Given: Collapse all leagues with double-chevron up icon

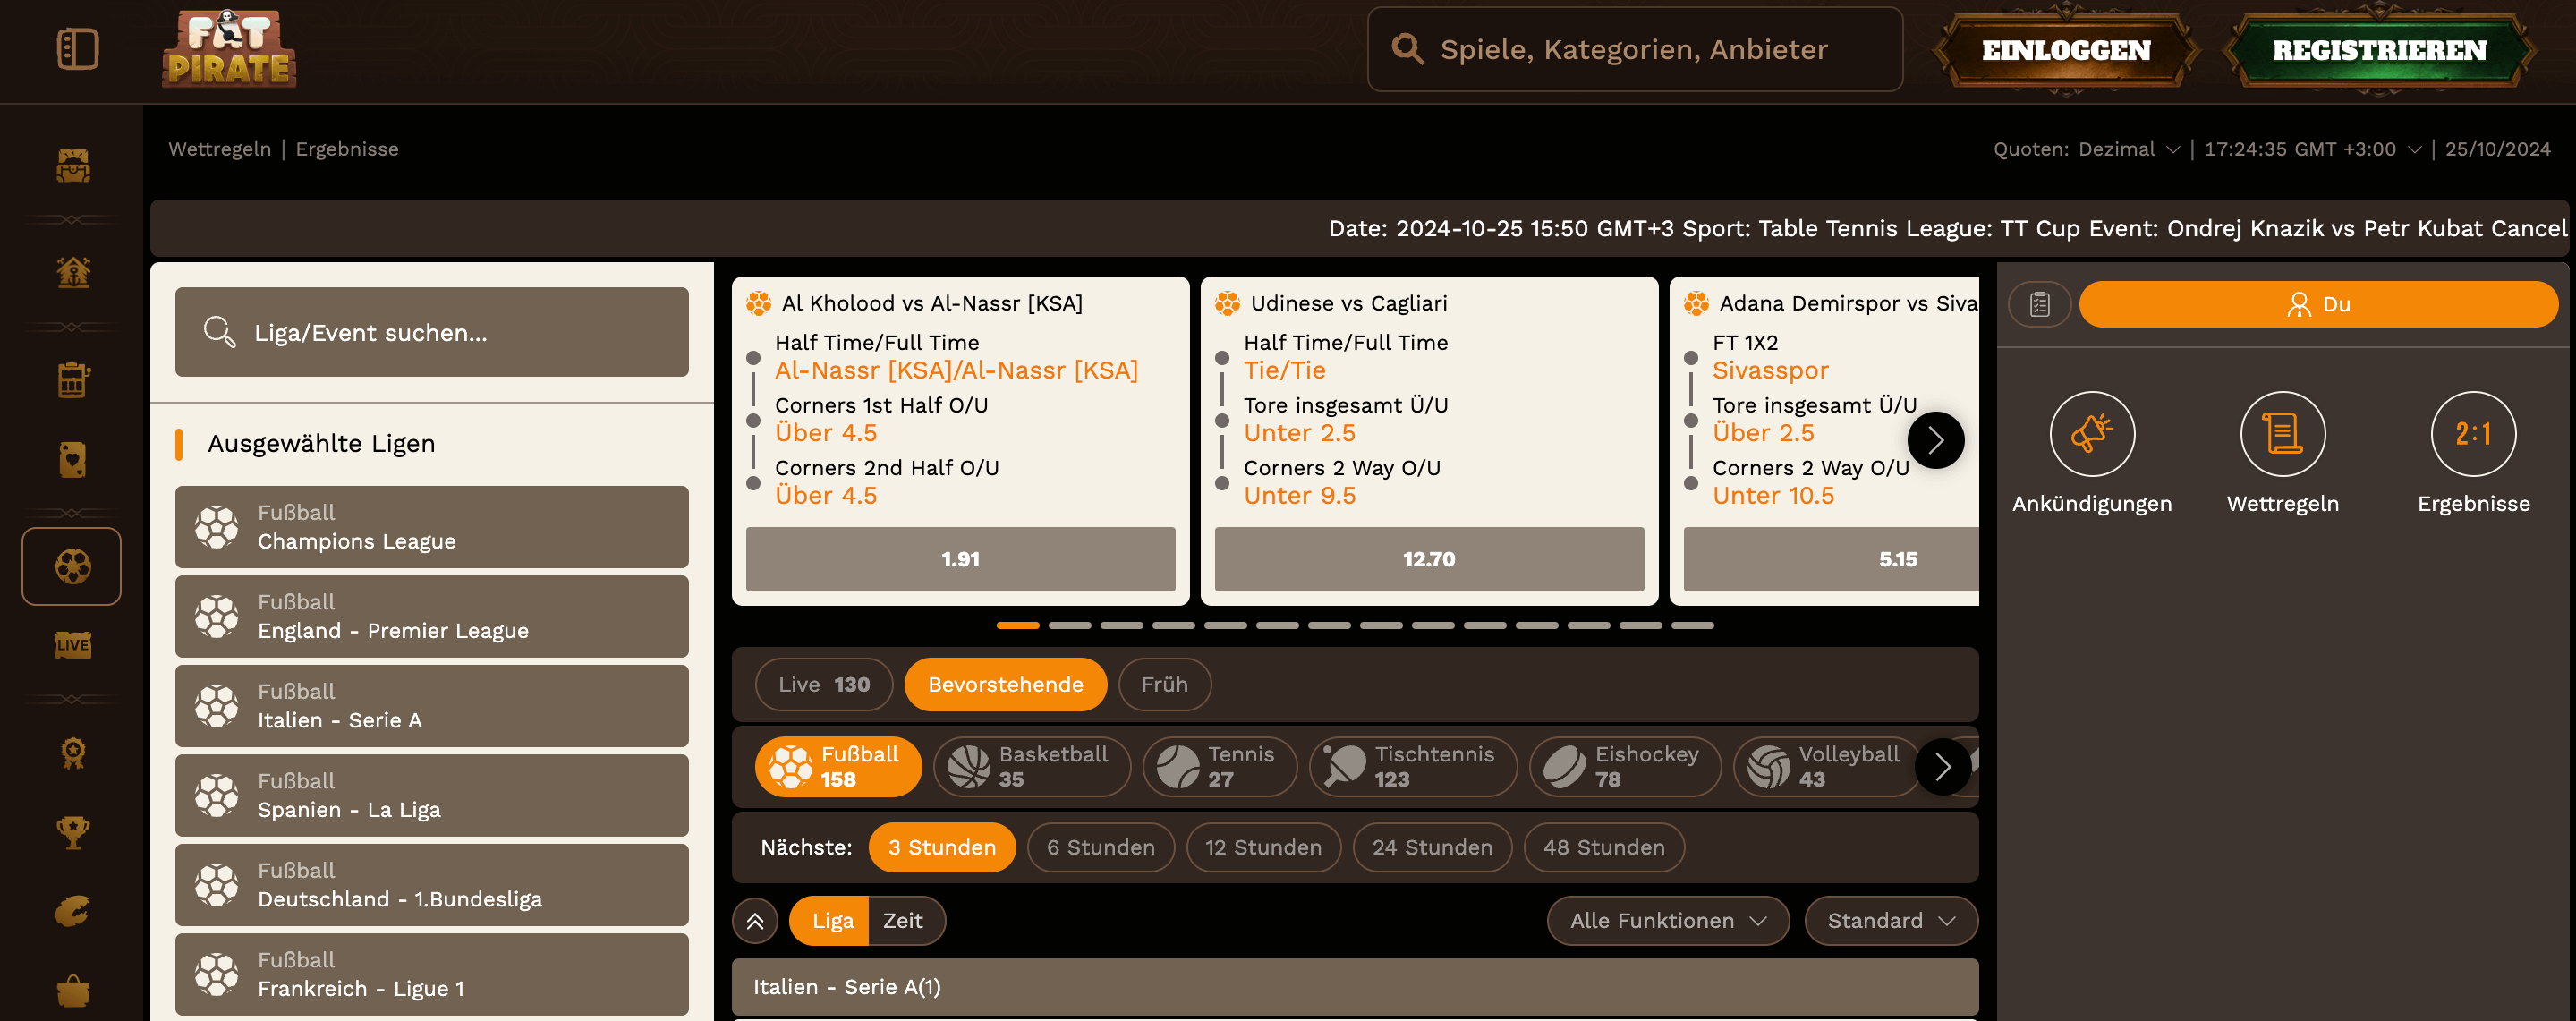Looking at the screenshot, I should click(755, 921).
